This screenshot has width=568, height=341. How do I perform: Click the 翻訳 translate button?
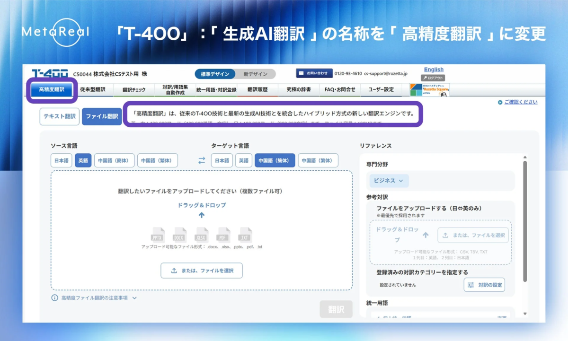pos(336,309)
